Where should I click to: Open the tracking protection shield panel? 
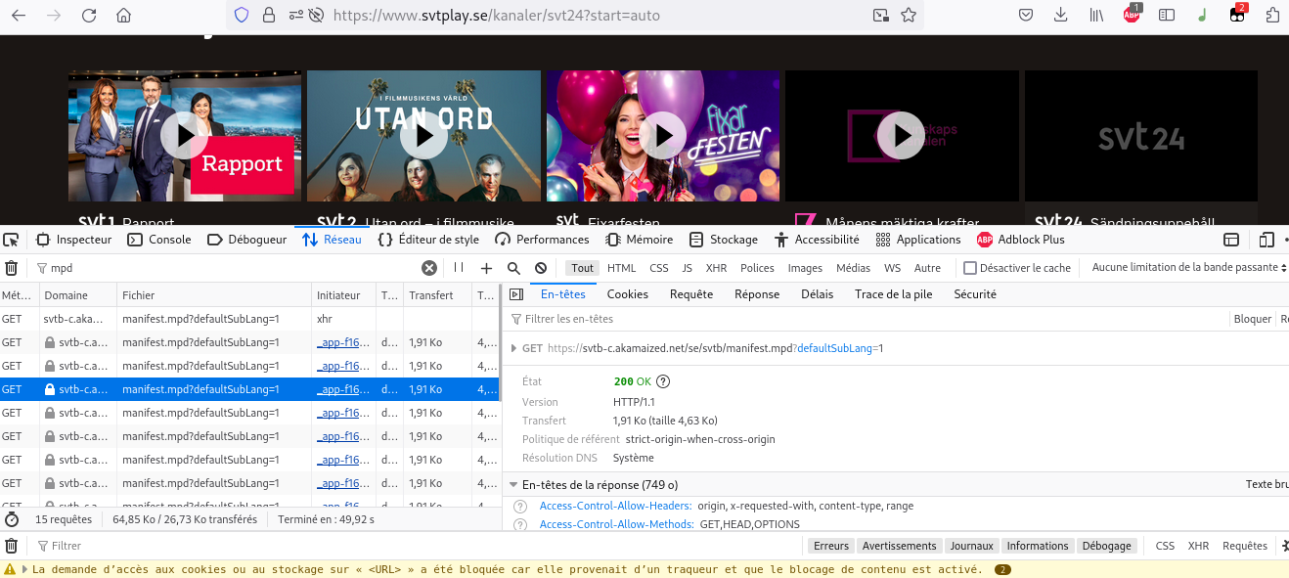[242, 16]
